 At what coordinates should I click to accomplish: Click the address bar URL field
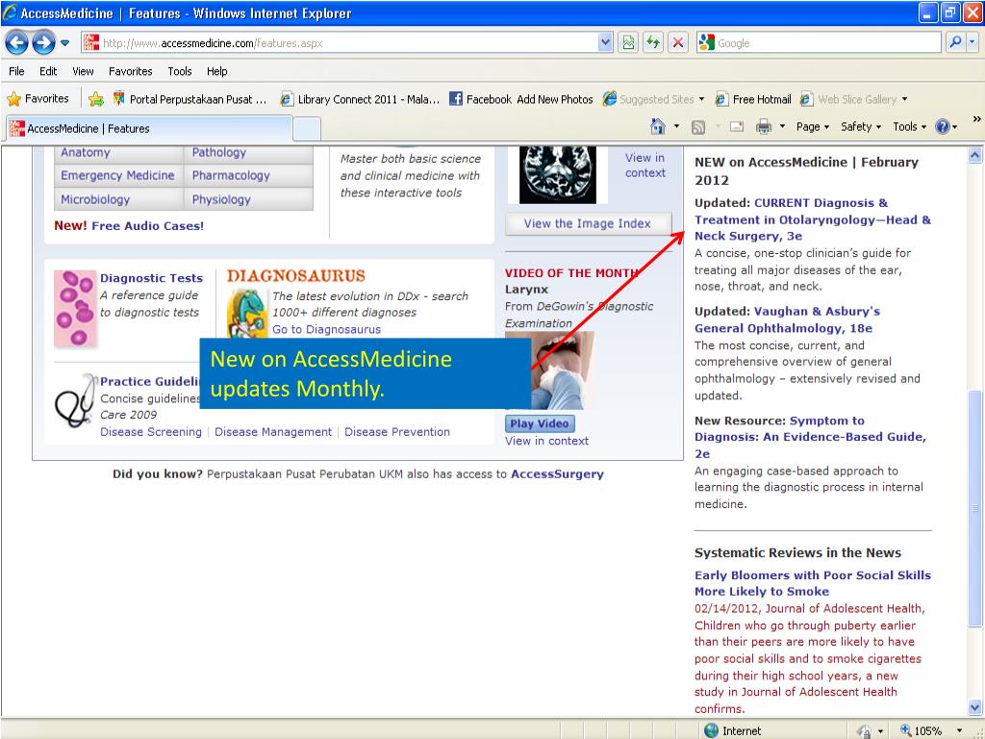(340, 43)
